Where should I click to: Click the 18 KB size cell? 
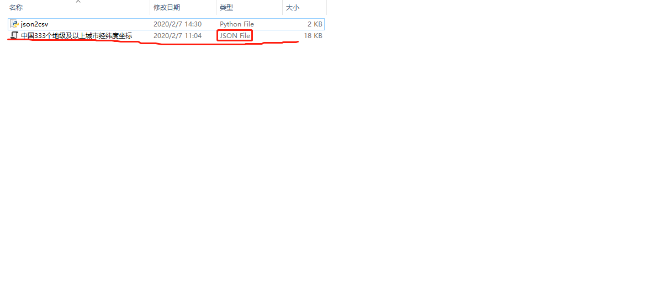point(313,36)
